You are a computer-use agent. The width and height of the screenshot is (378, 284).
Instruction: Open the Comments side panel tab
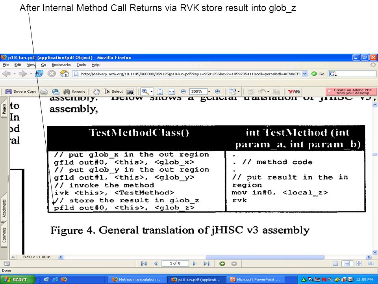[x=4, y=235]
